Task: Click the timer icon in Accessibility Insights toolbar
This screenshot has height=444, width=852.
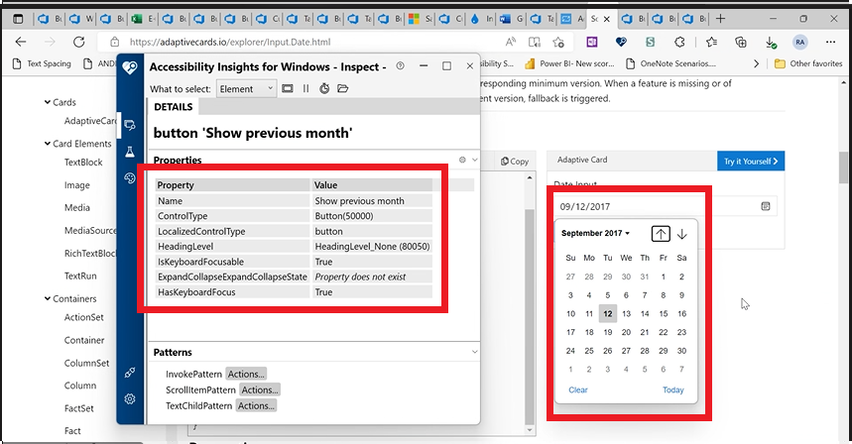Action: pyautogui.click(x=324, y=88)
